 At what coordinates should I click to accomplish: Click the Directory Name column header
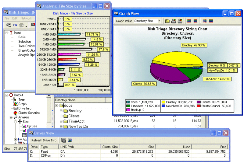click(80, 100)
